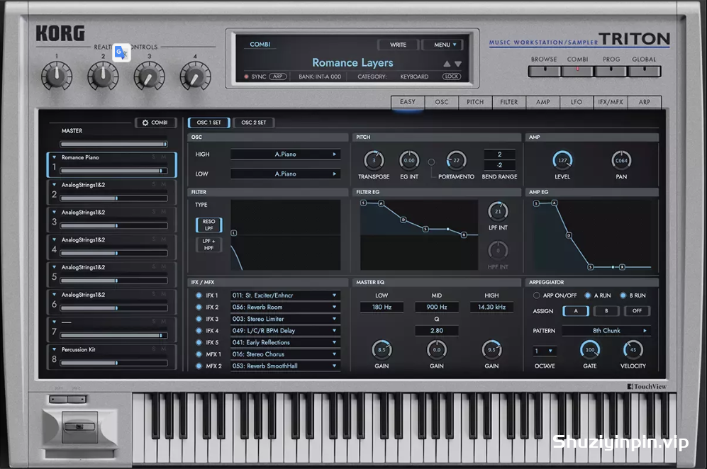Viewport: 707px width, 469px height.
Task: Click the TRANSPOSE knob
Action: [x=374, y=160]
